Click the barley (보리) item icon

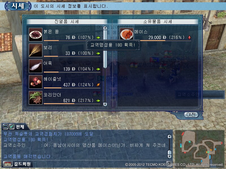click(36, 50)
